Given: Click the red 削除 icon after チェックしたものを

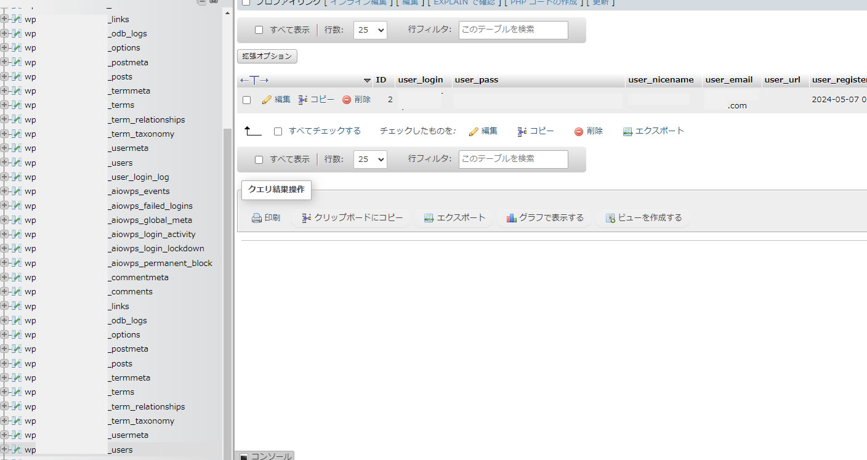Looking at the screenshot, I should tap(579, 132).
